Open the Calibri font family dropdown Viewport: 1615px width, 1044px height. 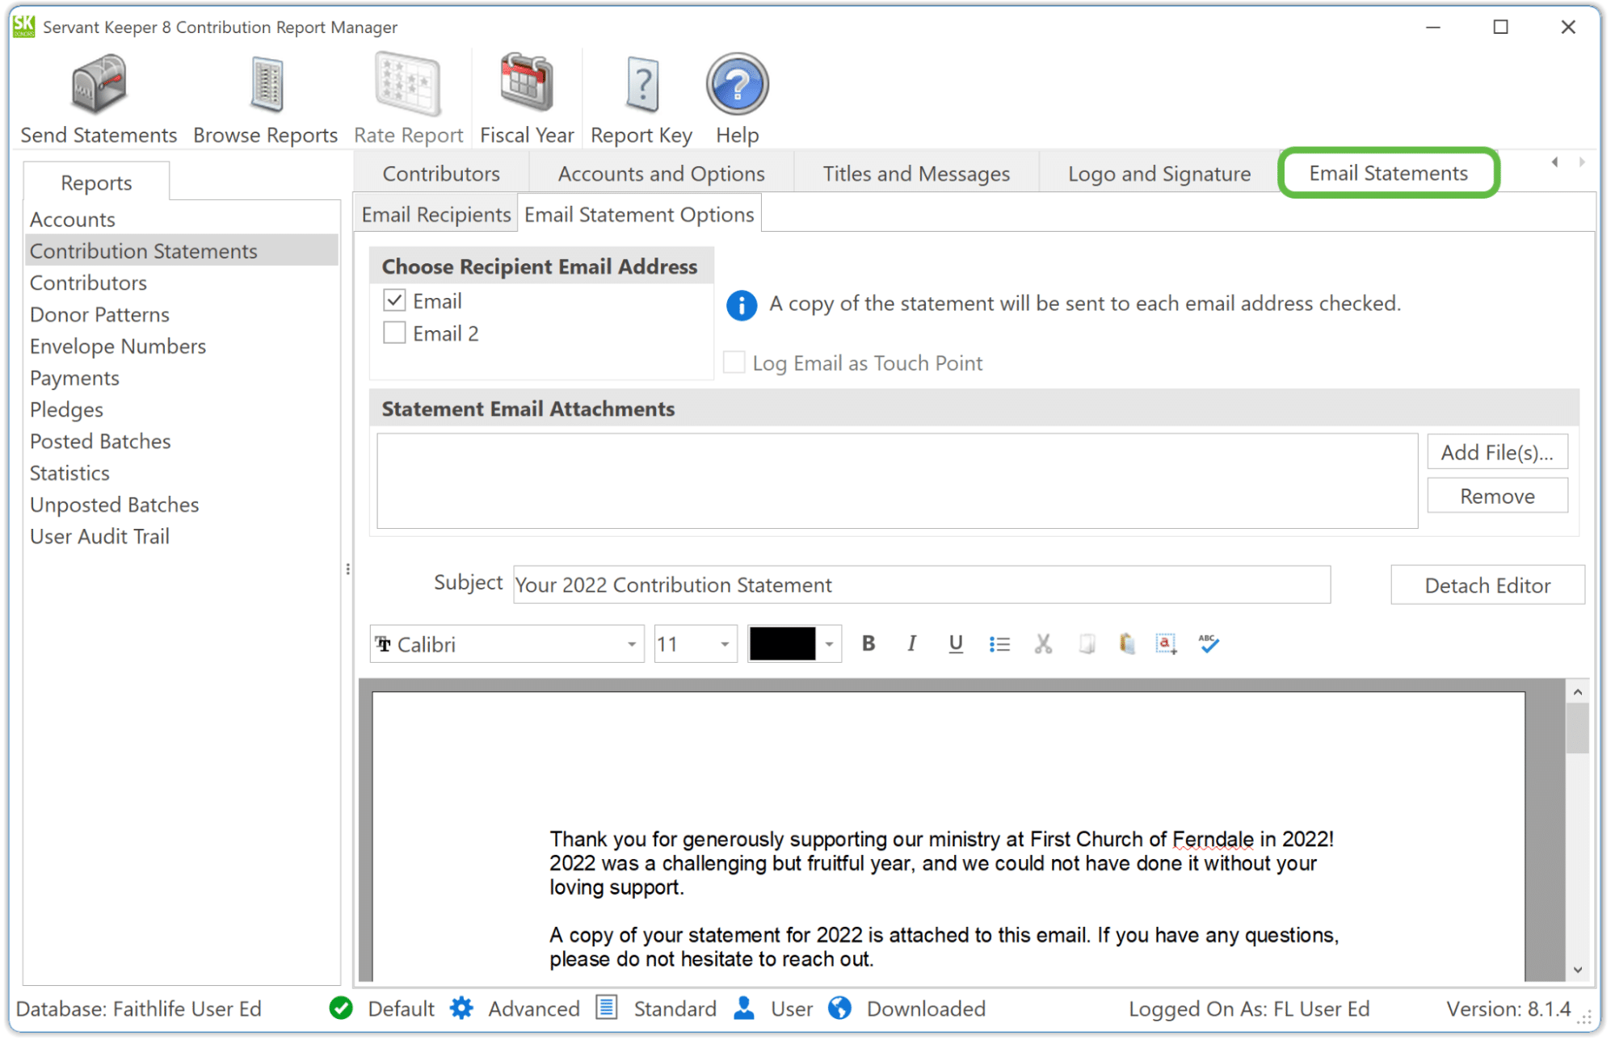(x=631, y=644)
